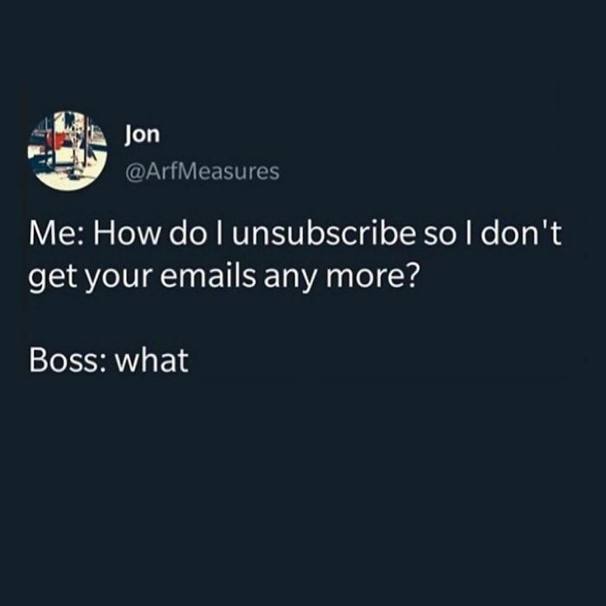Image resolution: width=606 pixels, height=606 pixels.
Task: Click the display name Jon
Action: pos(142,136)
